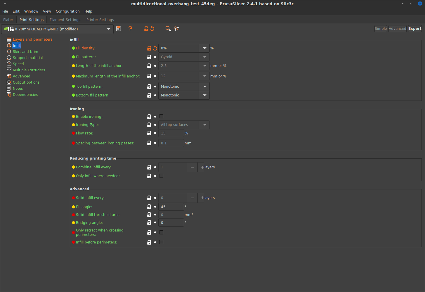Screen dimensions: 425x292
Task: Open the Fill density dropdown
Action: (204, 48)
